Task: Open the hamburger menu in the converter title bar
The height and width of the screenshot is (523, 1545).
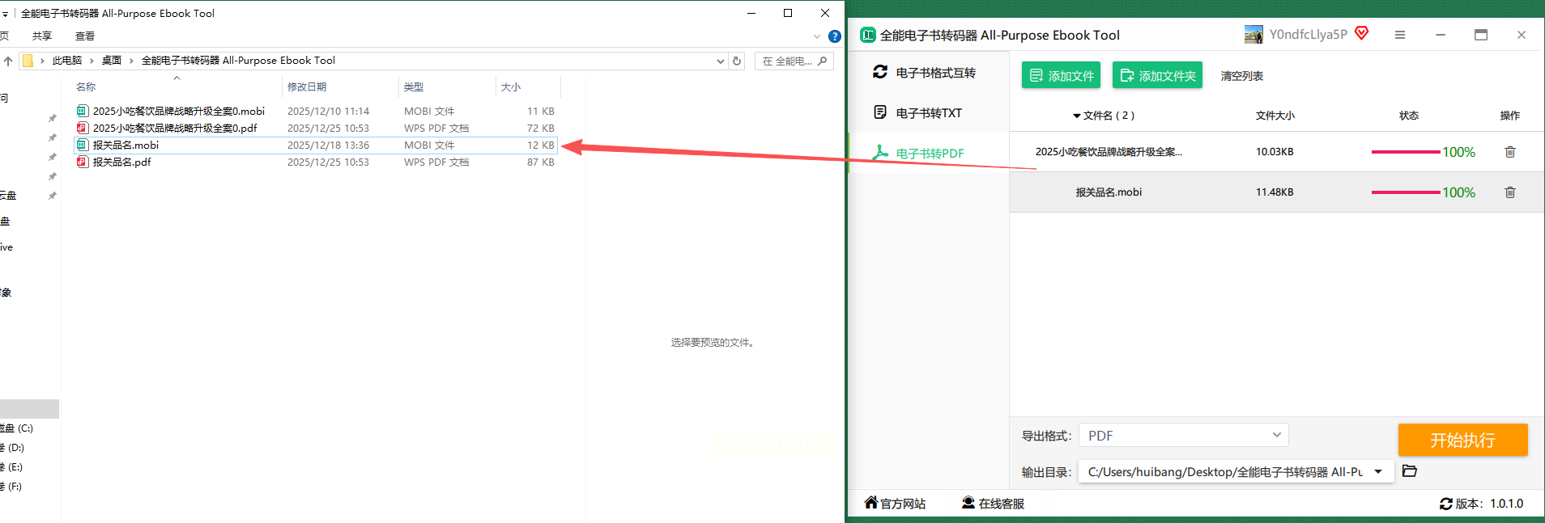Action: (x=1400, y=35)
